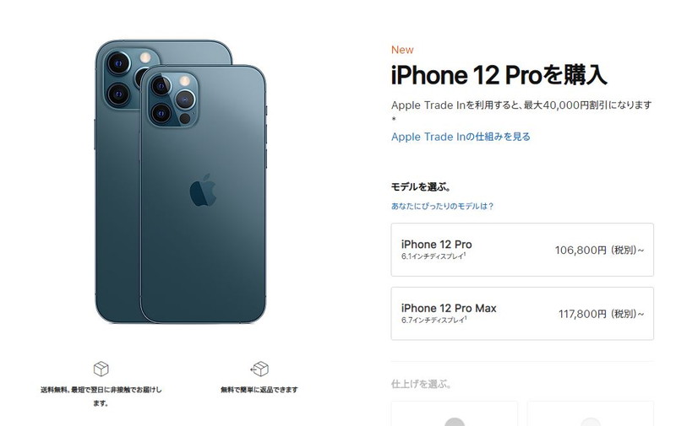The width and height of the screenshot is (676, 426).
Task: Click the front phone's camera module
Action: click(x=173, y=100)
